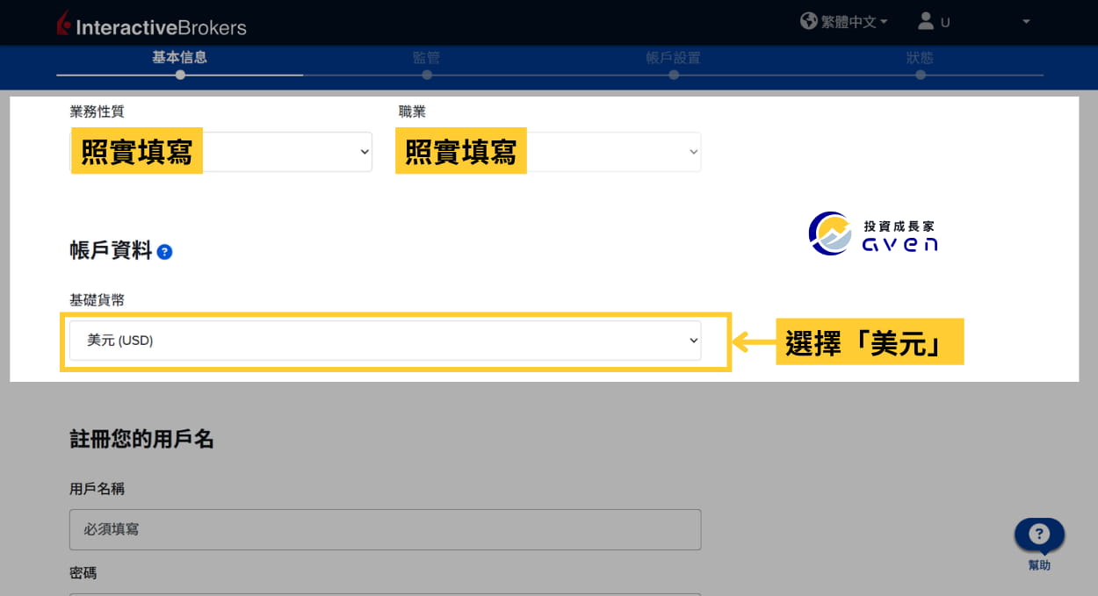Click the 帳戶資料 help question icon
The height and width of the screenshot is (596, 1098).
coord(164,252)
